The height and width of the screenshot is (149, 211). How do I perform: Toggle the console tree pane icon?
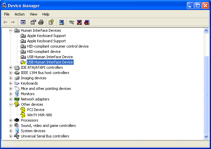pos(23,22)
